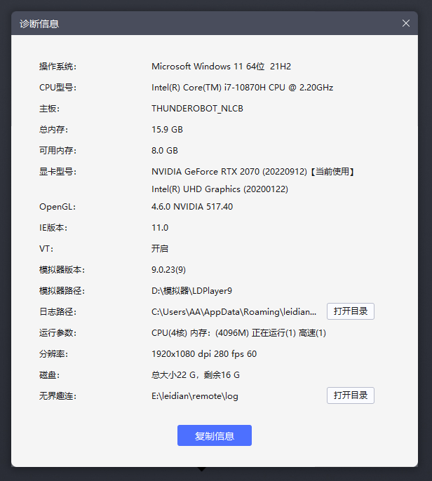
Task: Click the truncated C:\Users\AA log path text
Action: pyautogui.click(x=234, y=312)
